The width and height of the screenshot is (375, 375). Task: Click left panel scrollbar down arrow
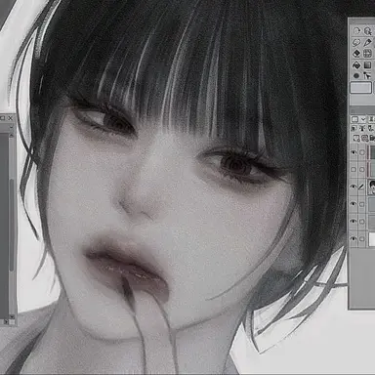click(x=12, y=316)
